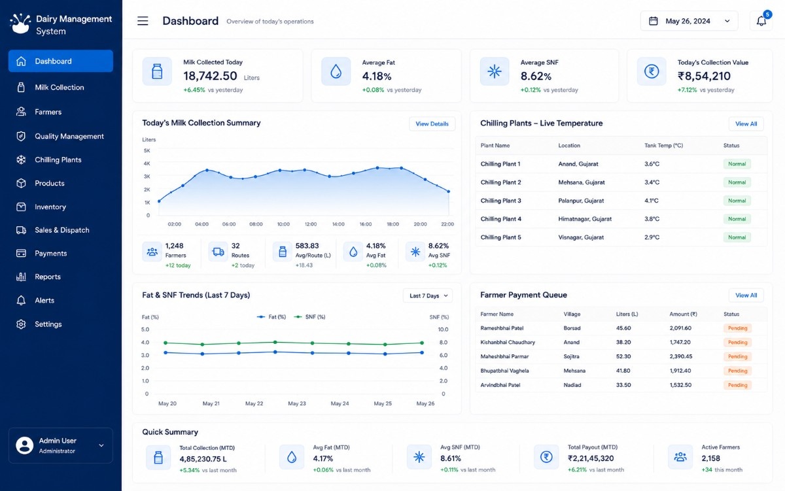Viewport: 785px width, 491px height.
Task: Click Himatnagar, Gujarat location cell
Action: (585, 219)
